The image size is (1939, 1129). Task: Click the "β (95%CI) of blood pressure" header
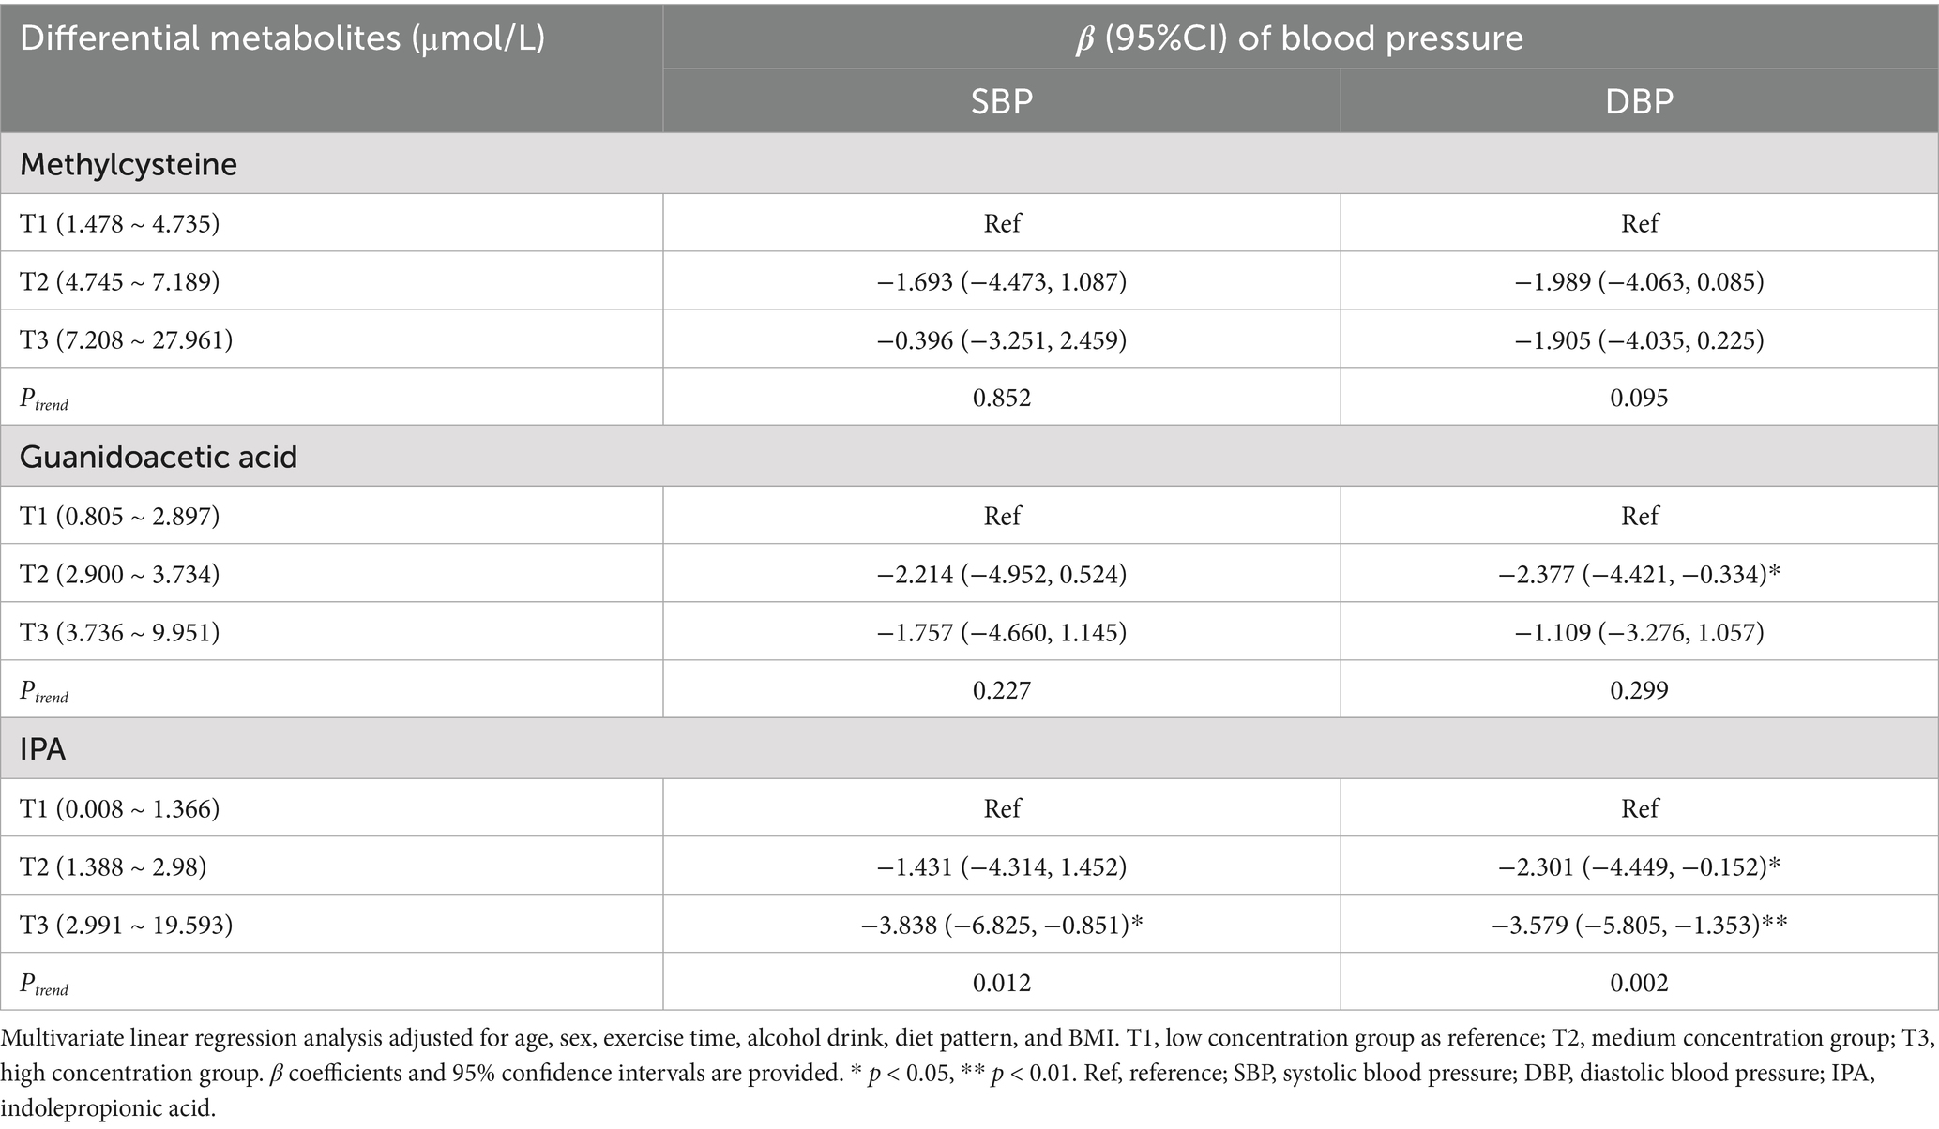coord(1299,38)
